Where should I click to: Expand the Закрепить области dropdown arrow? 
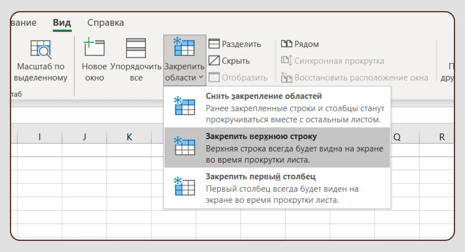201,77
